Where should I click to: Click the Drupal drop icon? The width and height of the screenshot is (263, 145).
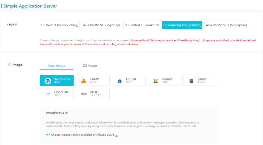coord(120,81)
